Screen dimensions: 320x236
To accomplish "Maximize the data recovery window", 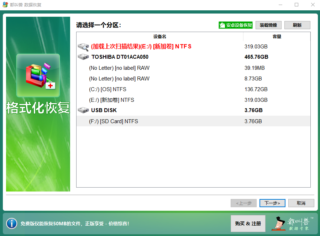I will 296,5.
